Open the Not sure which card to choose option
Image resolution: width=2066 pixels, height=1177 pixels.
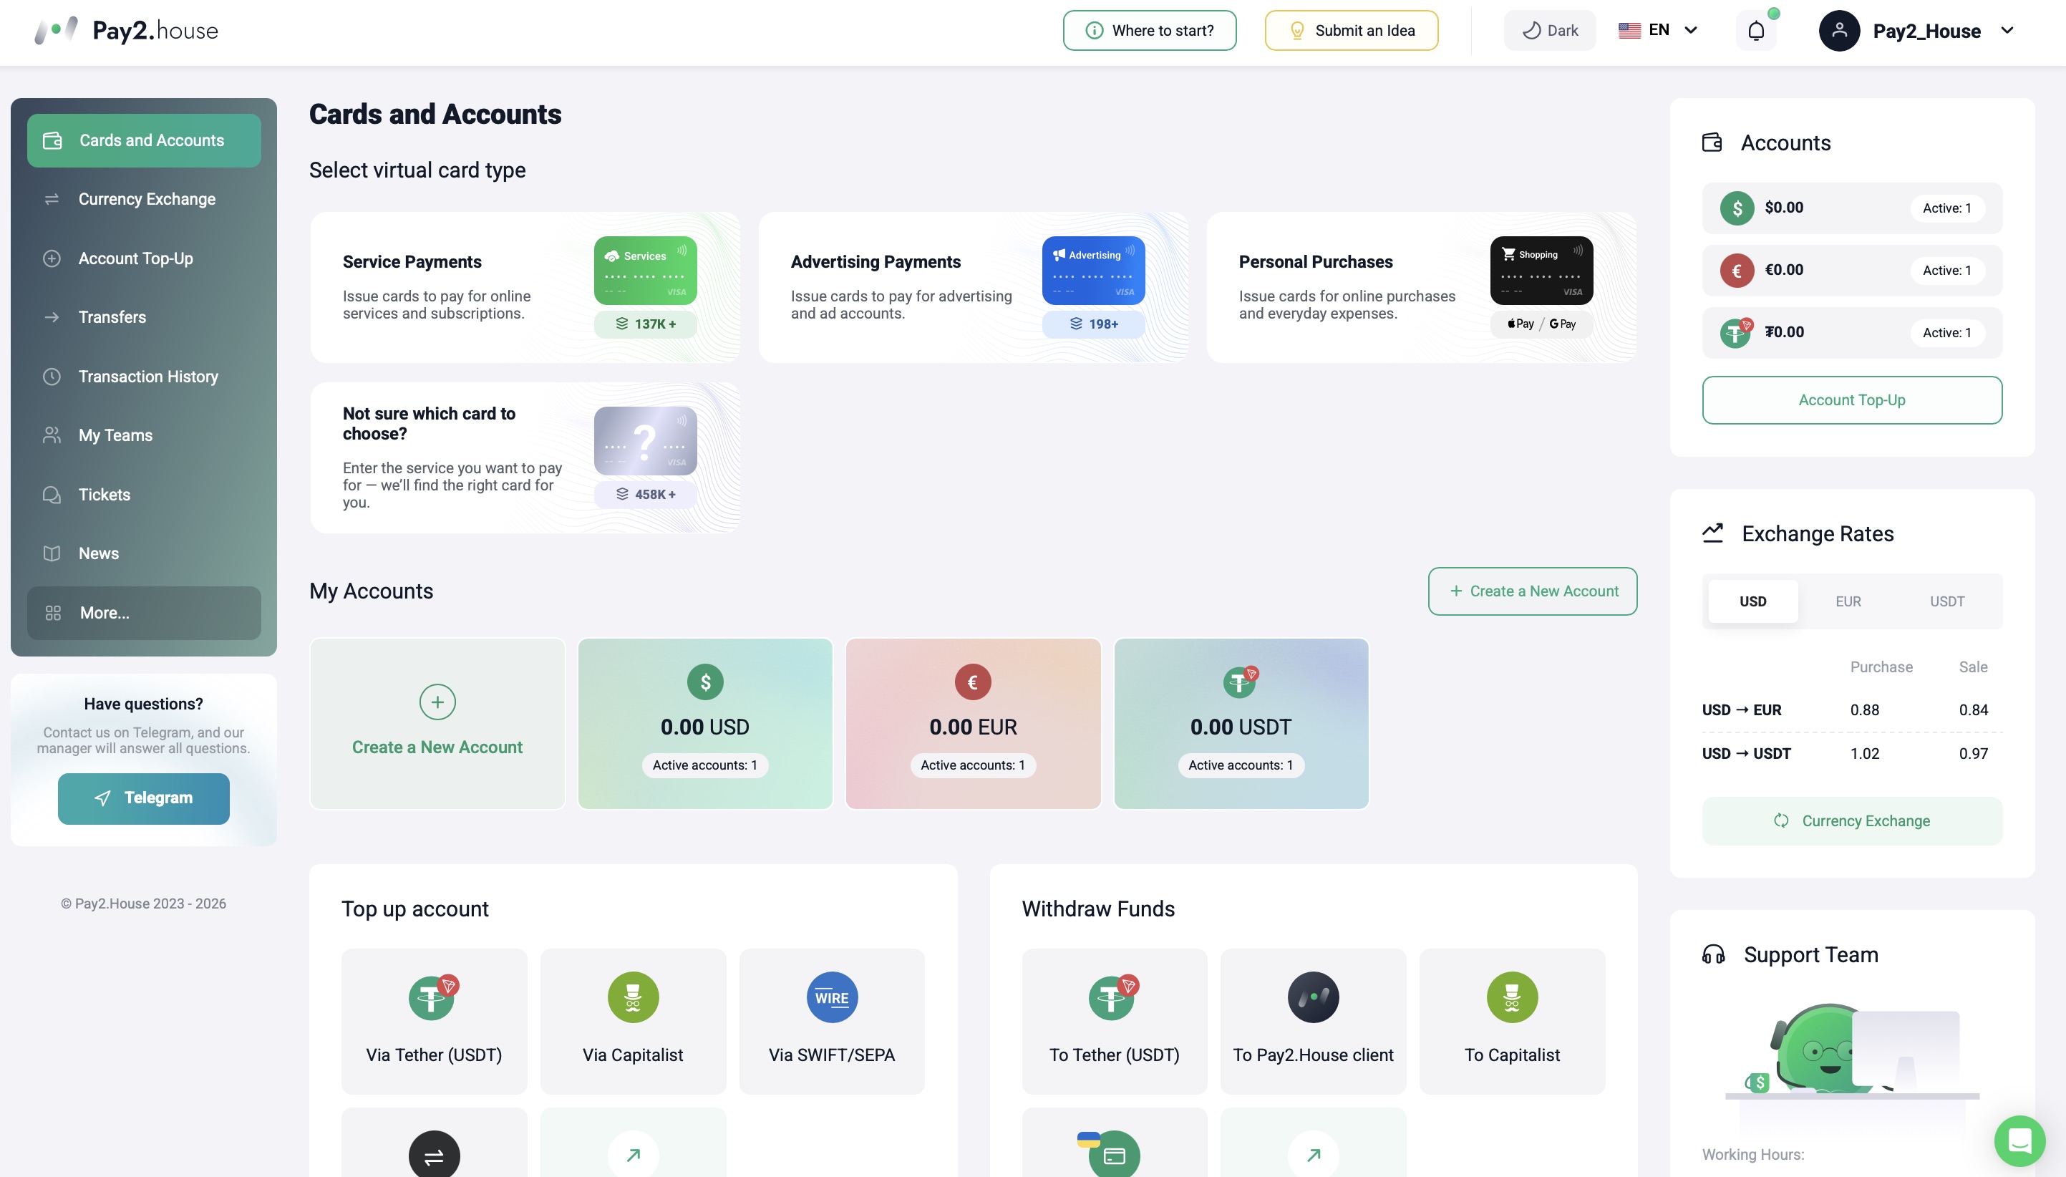pos(525,457)
